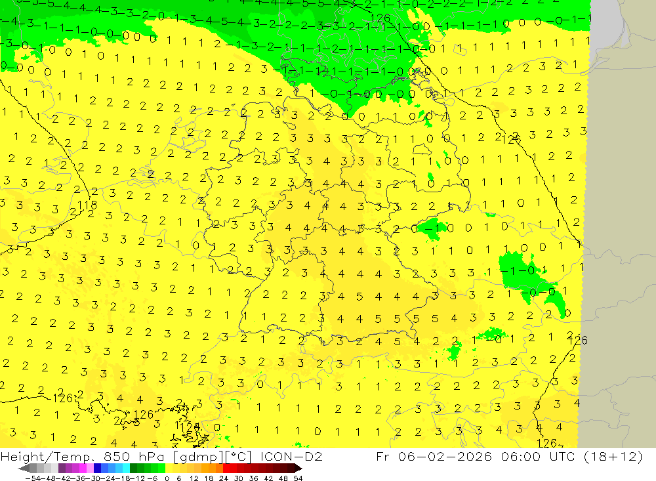Click the 'Fr' weekday label
Screen dimensions: 656x481
pyautogui.click(x=382, y=456)
